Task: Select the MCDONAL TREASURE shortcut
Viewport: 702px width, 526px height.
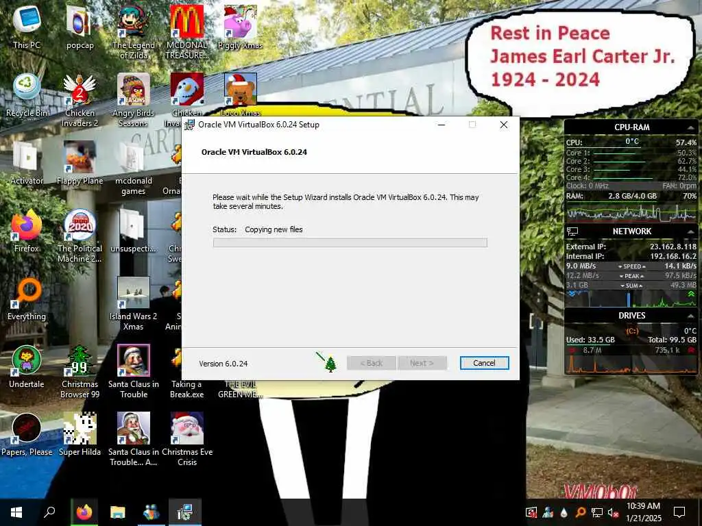Action: tap(186, 32)
